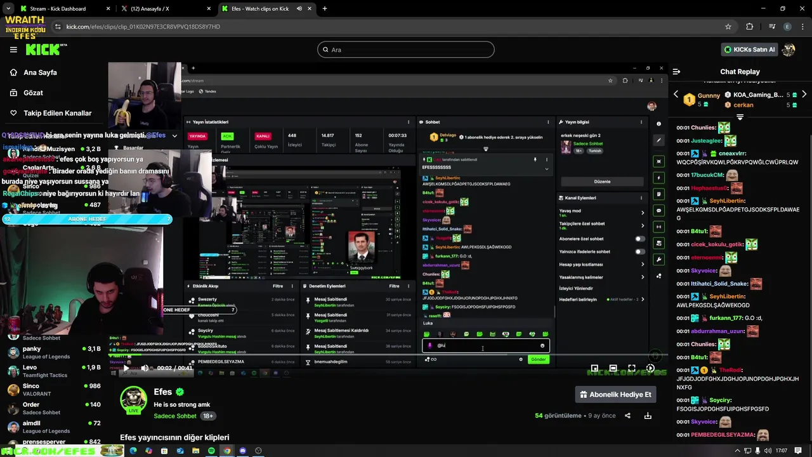
Task: Open the taskbar volume control
Action: point(769,451)
